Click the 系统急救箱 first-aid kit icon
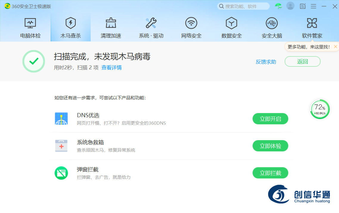 [61, 146]
